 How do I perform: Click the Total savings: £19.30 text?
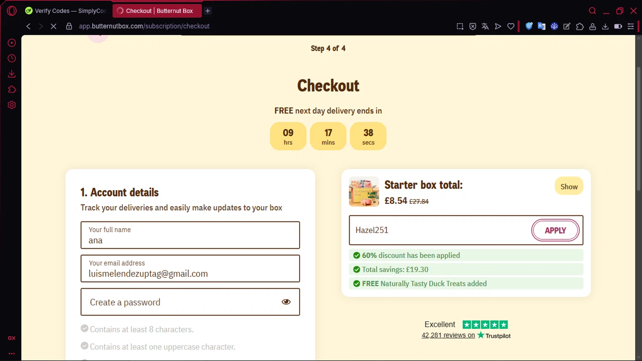point(395,269)
